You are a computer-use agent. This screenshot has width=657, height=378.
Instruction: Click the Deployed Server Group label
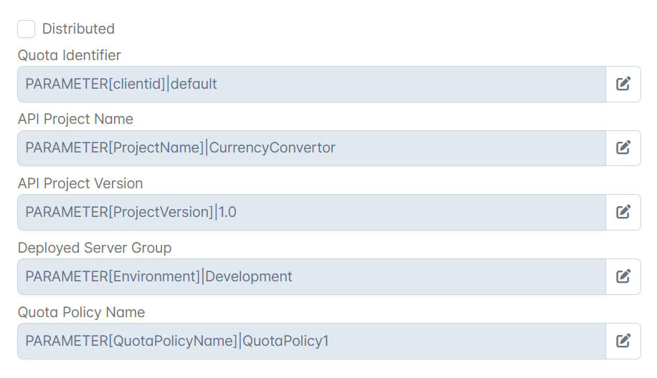(x=95, y=248)
